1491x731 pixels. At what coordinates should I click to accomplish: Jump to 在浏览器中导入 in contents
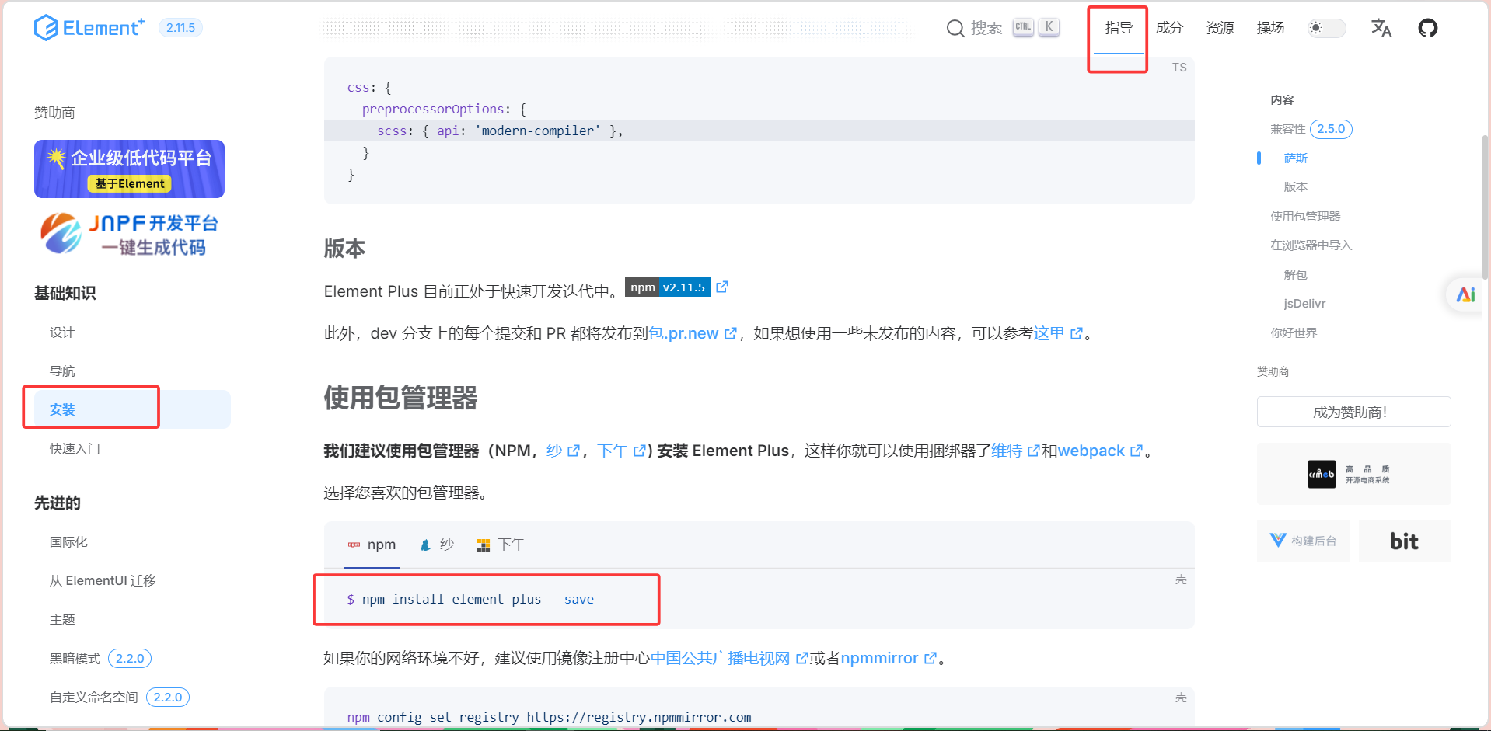[1311, 245]
